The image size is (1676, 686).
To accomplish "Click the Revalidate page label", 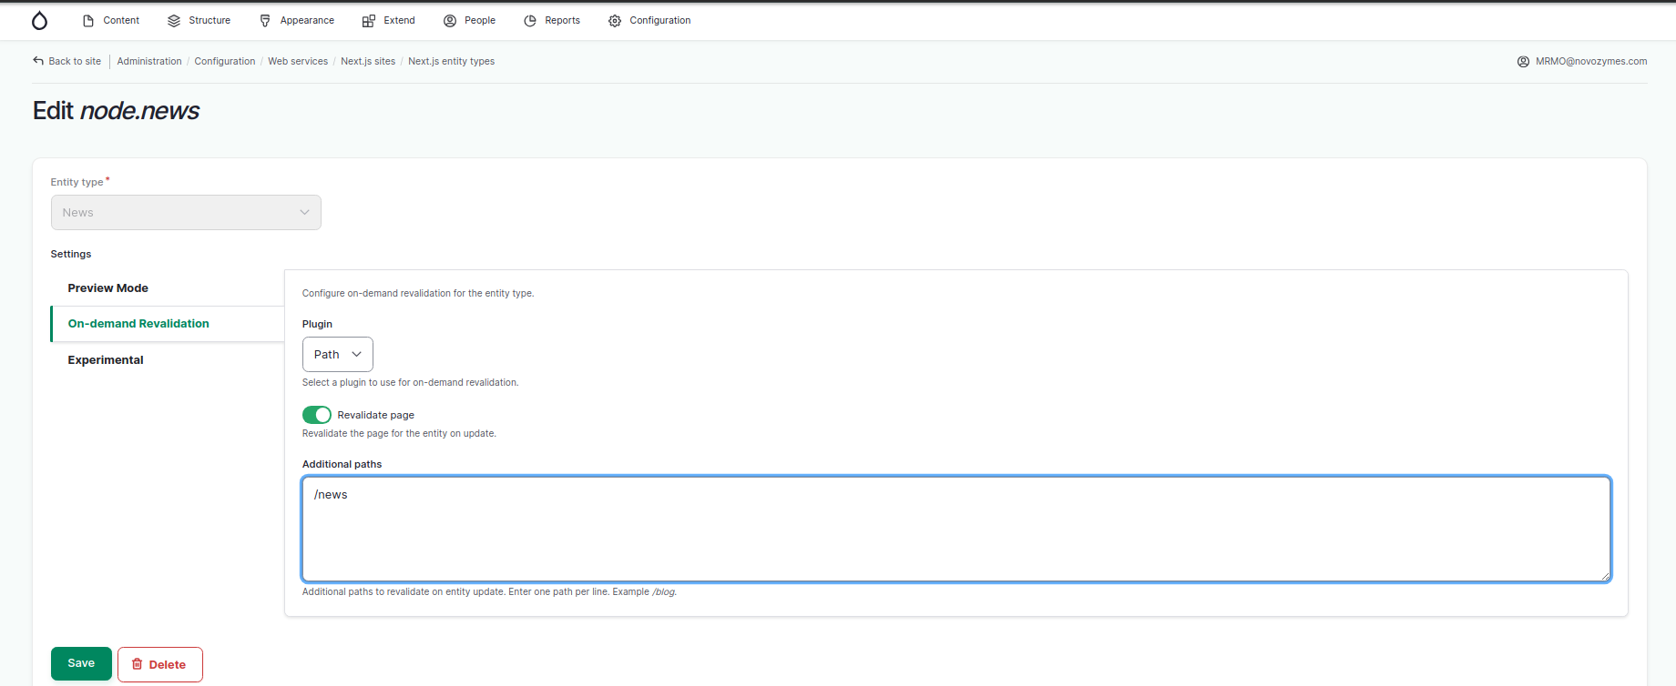I will click(375, 415).
